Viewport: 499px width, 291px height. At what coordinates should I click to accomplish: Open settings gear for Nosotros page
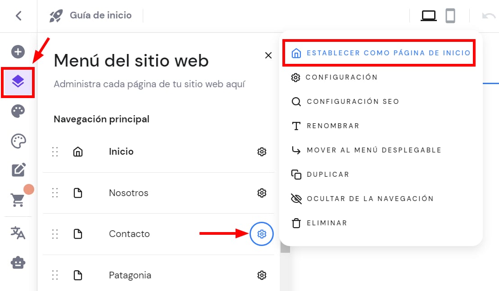262,193
